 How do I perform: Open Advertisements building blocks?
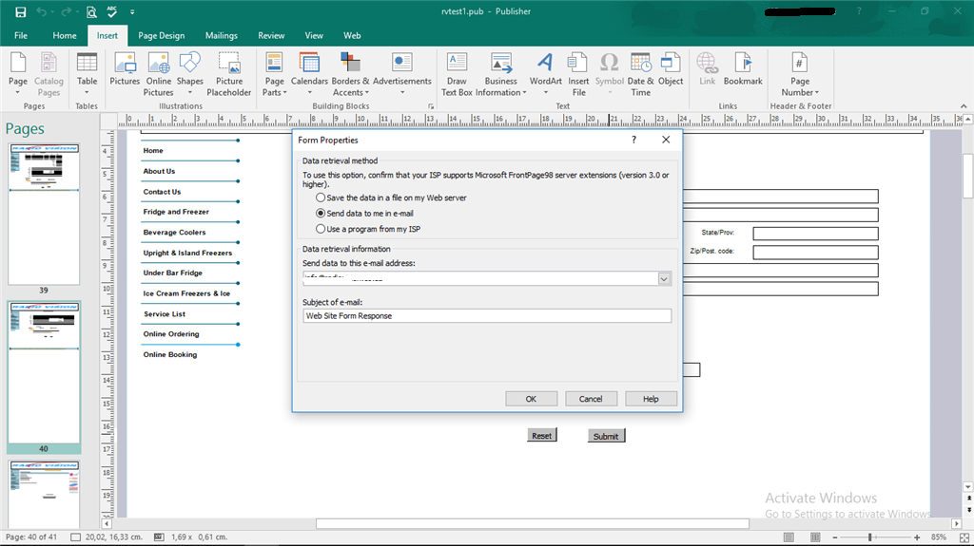tap(402, 74)
